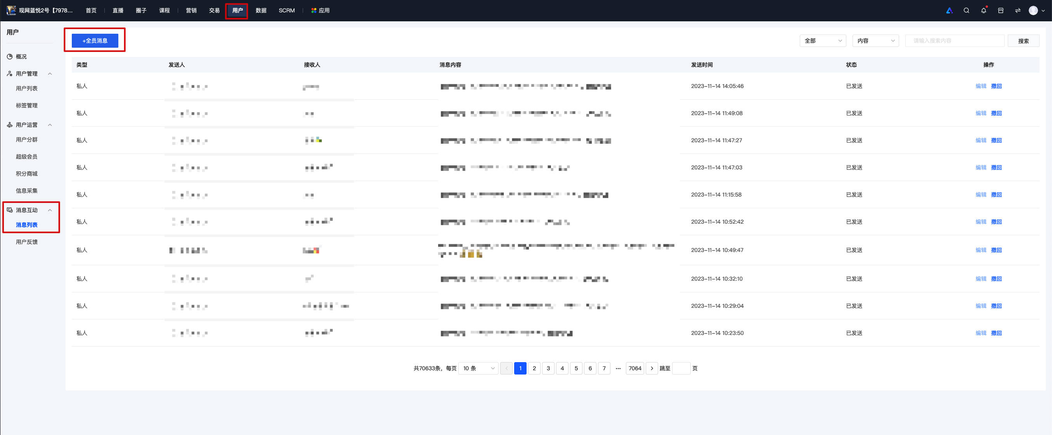
Task: Click the 搜索 button
Action: 1023,41
